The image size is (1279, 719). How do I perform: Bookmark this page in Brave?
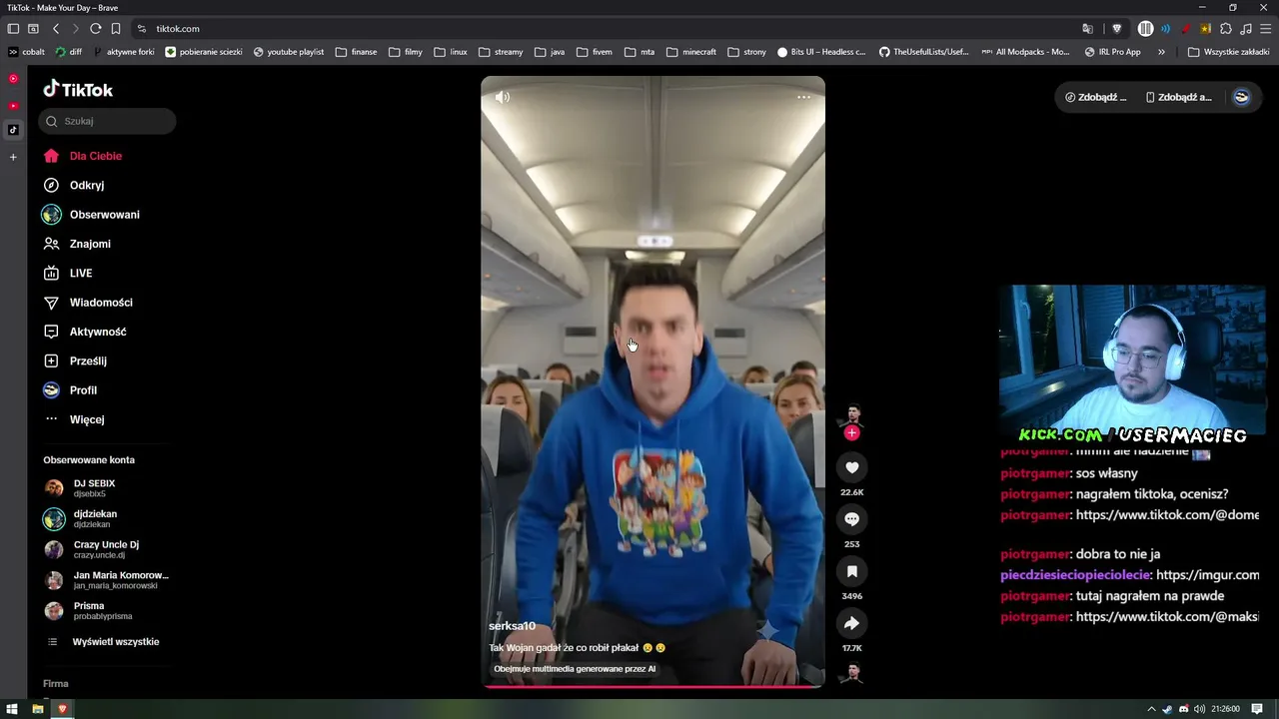coord(116,29)
